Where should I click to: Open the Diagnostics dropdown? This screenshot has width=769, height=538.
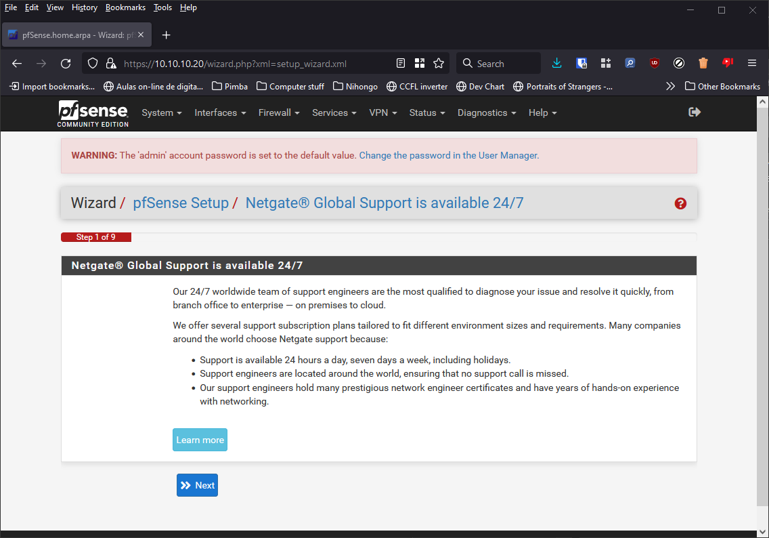pyautogui.click(x=485, y=112)
